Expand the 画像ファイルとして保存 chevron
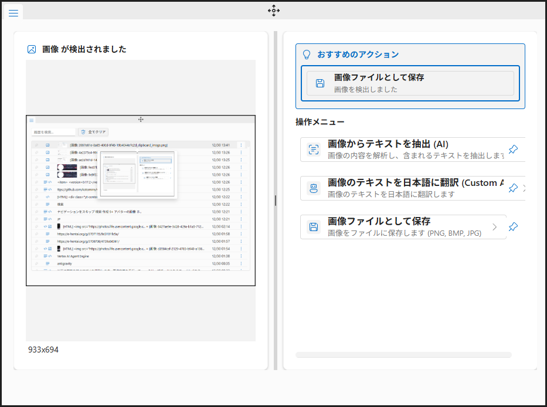The width and height of the screenshot is (547, 407). (494, 227)
